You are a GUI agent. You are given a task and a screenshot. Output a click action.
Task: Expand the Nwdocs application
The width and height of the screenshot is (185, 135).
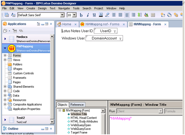5,39
